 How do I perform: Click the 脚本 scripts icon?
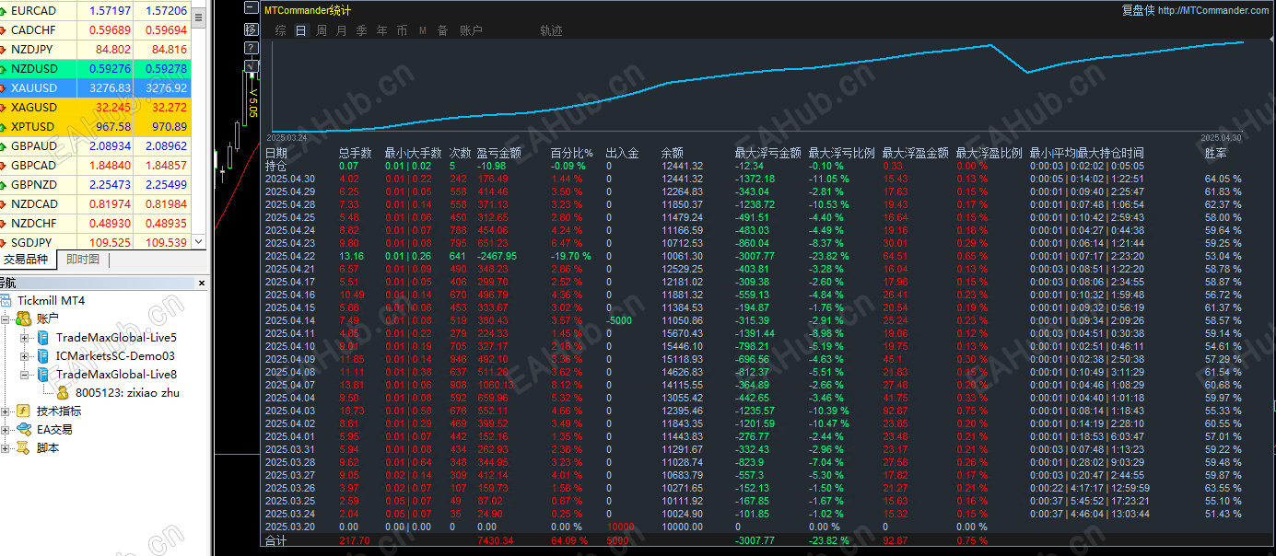pos(23,447)
